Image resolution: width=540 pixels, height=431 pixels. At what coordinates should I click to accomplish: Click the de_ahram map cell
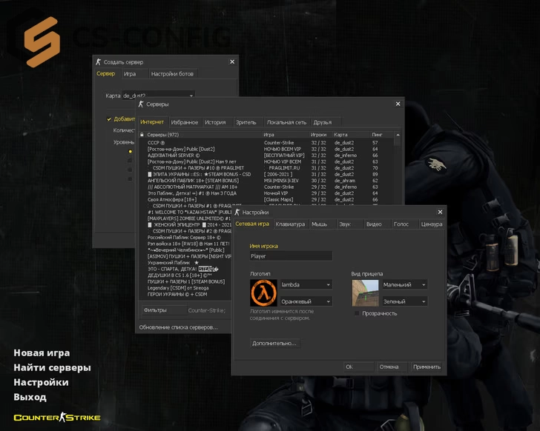tap(345, 181)
